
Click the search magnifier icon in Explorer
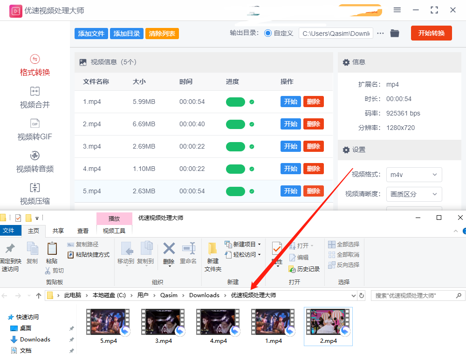(x=459, y=295)
